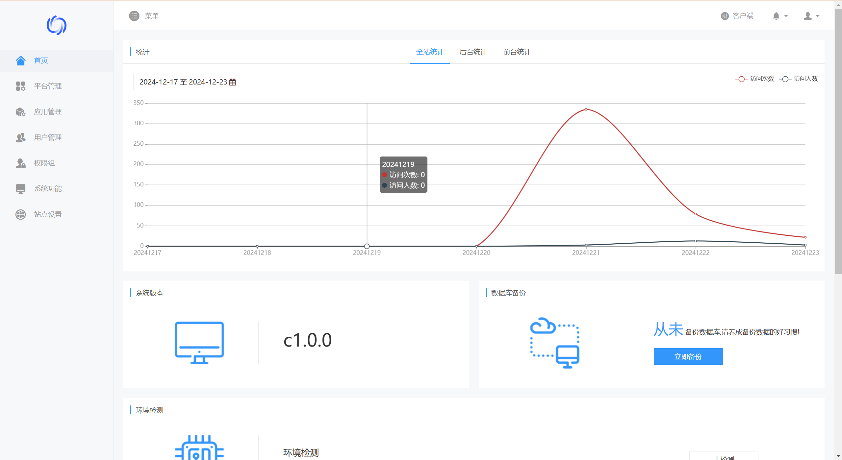Click the 20241221 peak data point
The height and width of the screenshot is (460, 842).
point(586,109)
